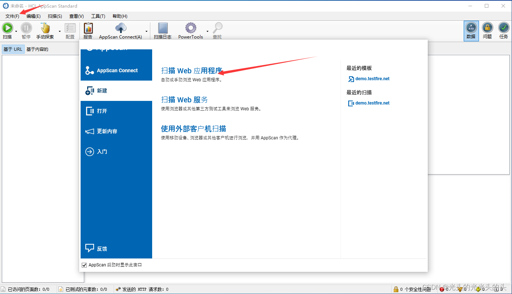Click the 查找 magnifier icon
The height and width of the screenshot is (294, 512).
point(218,28)
